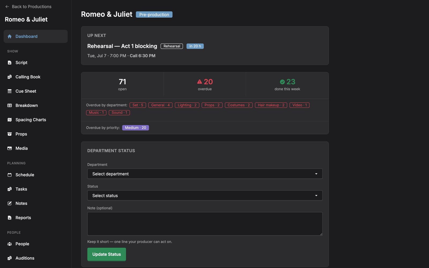Click the 'Rehearsal — Act 1 blocking' title

click(122, 46)
